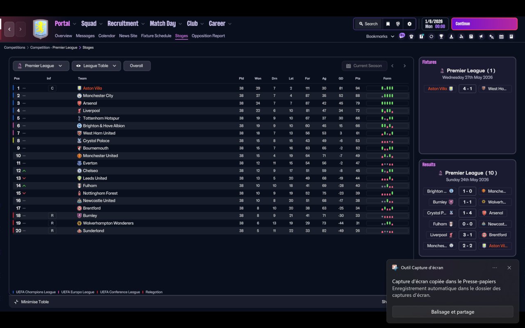
Task: Click the Balisage et partage button
Action: 453,312
